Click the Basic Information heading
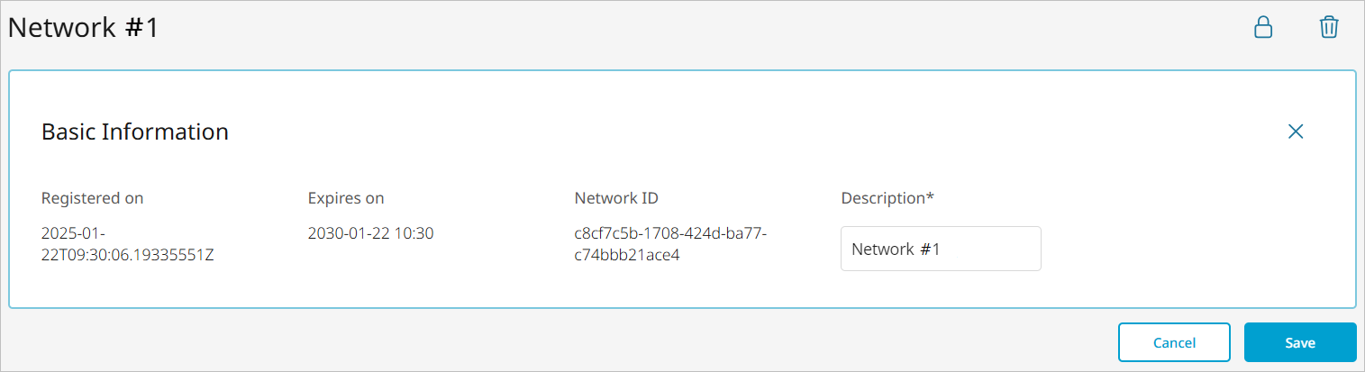 (135, 132)
